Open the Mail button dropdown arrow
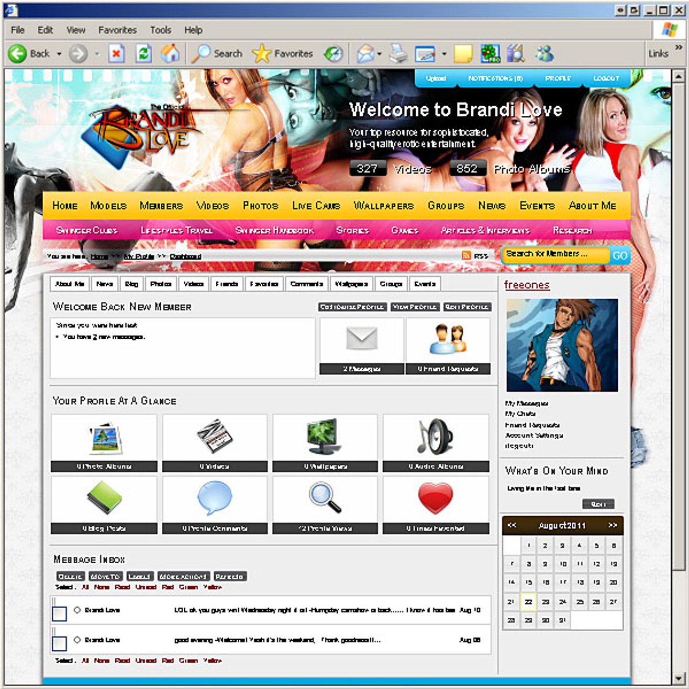689x689 pixels. (379, 54)
